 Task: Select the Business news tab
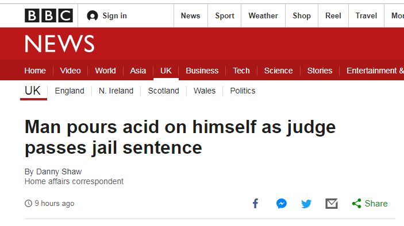[x=202, y=71]
